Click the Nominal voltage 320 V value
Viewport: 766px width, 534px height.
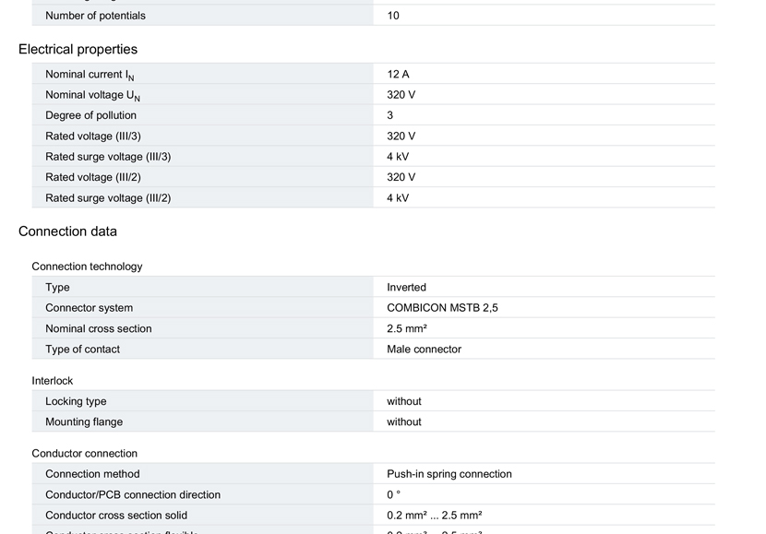point(401,95)
